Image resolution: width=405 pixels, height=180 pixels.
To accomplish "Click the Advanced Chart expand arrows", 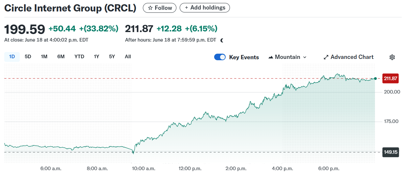I will point(326,57).
